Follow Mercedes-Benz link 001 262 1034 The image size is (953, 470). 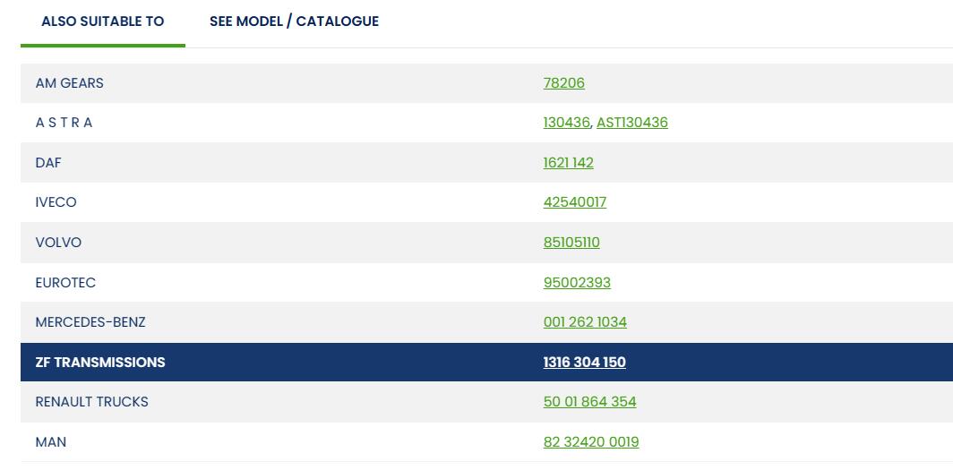click(x=585, y=321)
